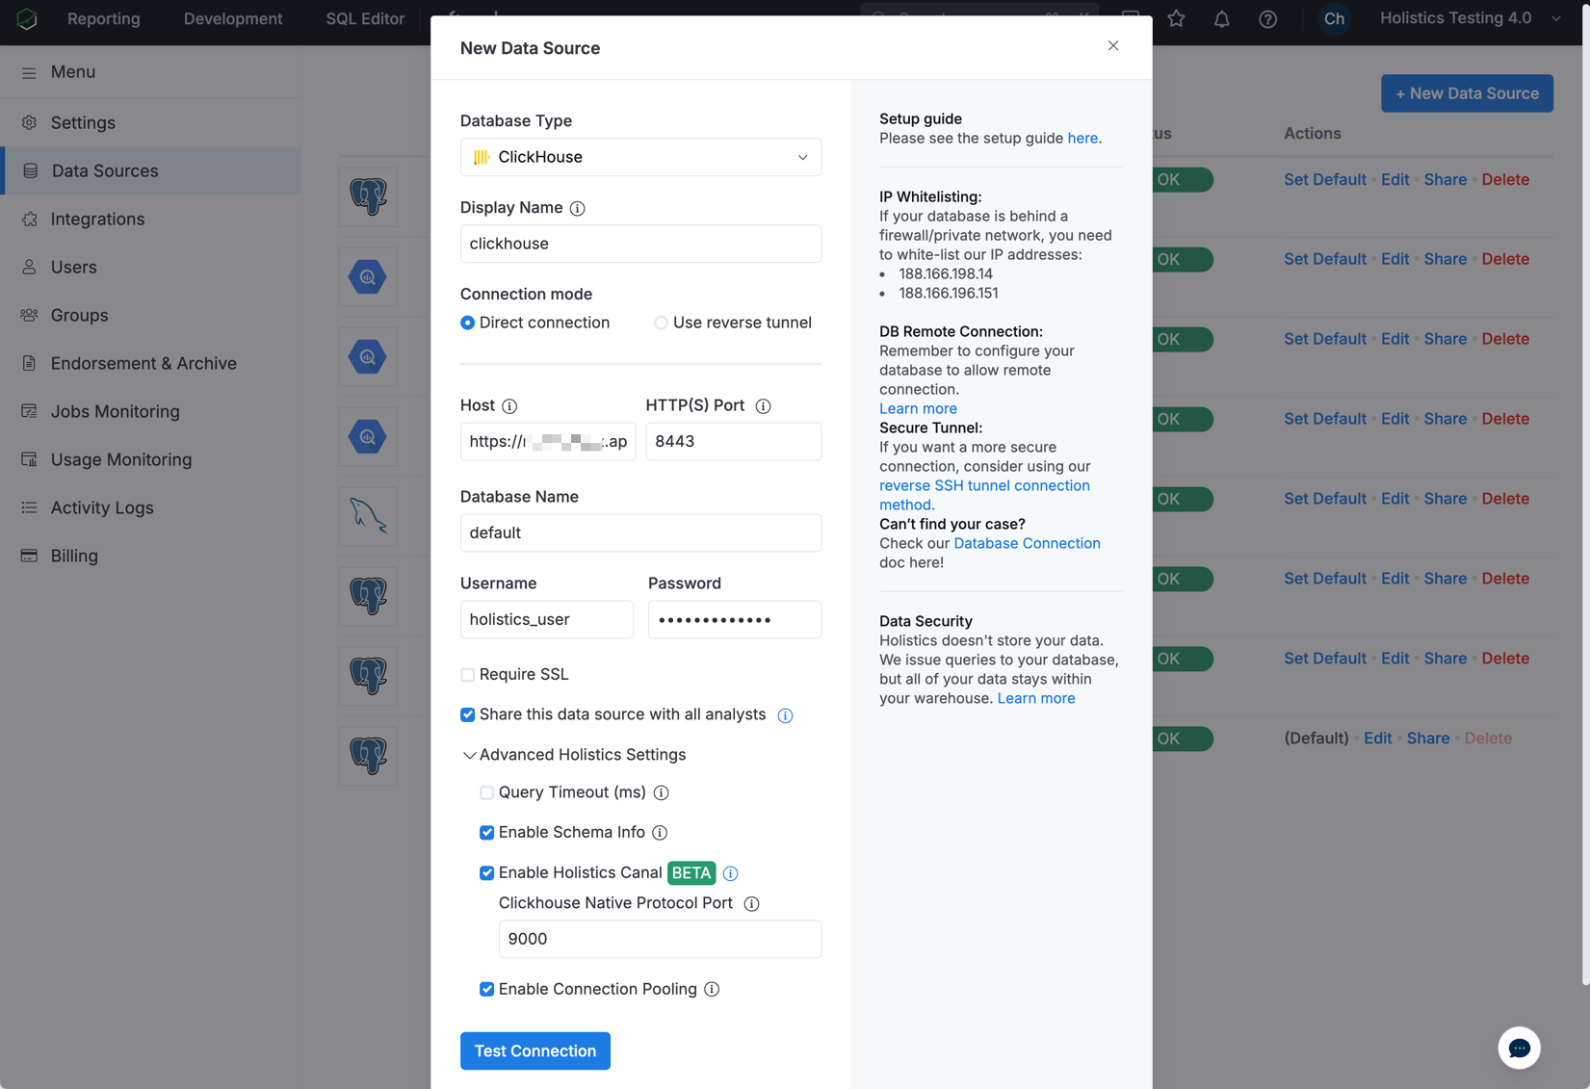Select the Use reverse tunnel option
The image size is (1590, 1089).
click(661, 323)
